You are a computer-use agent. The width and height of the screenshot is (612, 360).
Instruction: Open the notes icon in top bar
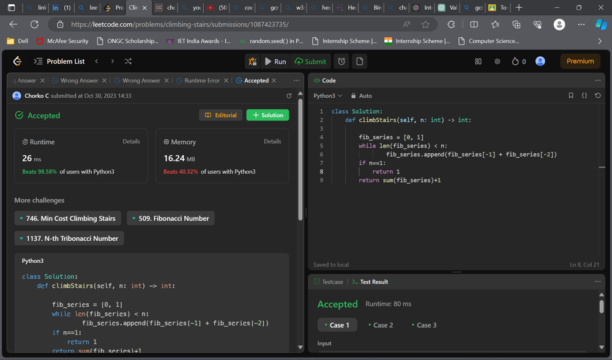point(359,61)
